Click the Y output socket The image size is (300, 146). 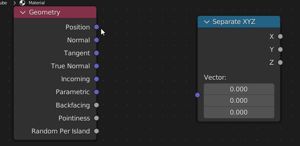pyautogui.click(x=280, y=49)
